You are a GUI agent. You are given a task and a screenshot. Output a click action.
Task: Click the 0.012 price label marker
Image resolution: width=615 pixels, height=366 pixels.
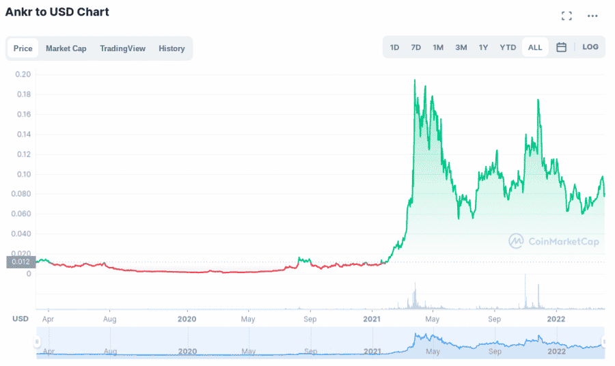[18, 262]
